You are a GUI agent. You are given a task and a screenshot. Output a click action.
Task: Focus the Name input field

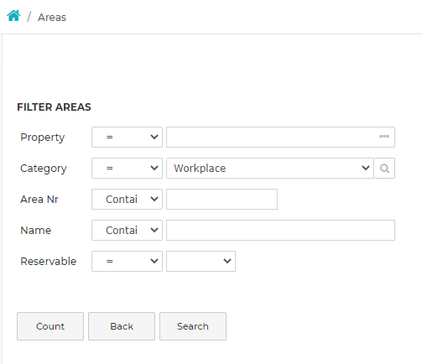tap(280, 231)
